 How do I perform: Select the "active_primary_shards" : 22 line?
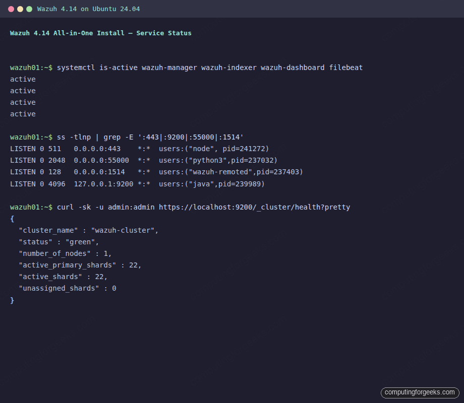pyautogui.click(x=80, y=265)
